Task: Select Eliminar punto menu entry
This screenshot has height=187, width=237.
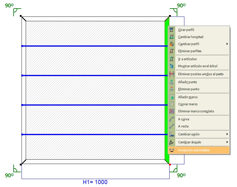Action: [199, 89]
